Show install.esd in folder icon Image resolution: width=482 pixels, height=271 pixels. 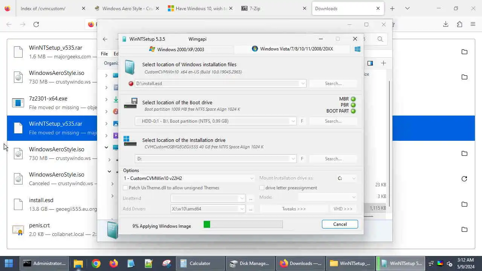(464, 204)
